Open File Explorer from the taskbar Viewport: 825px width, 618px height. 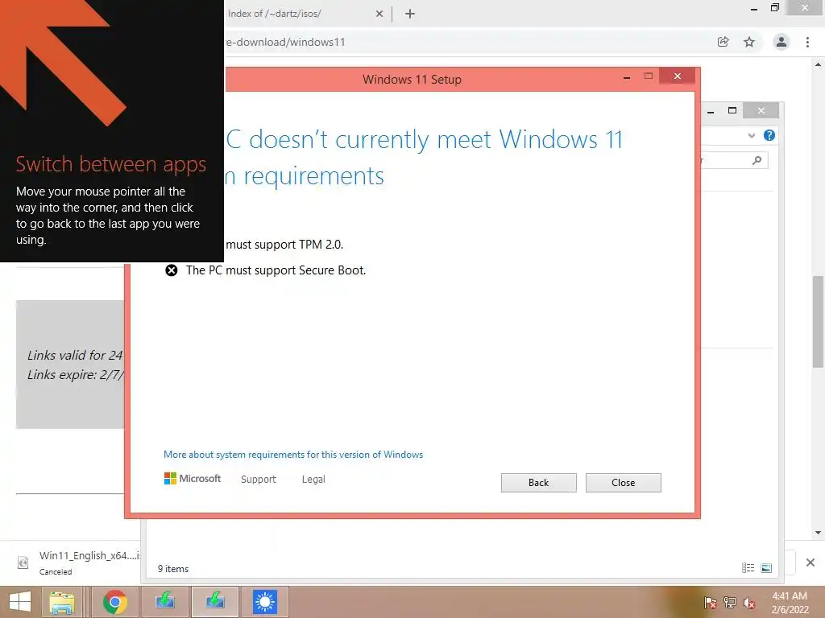pyautogui.click(x=62, y=602)
